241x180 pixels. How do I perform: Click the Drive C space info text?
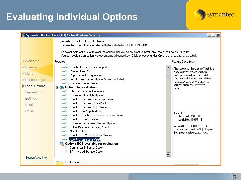[188, 116]
